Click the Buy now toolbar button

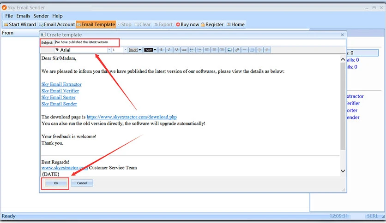point(187,24)
